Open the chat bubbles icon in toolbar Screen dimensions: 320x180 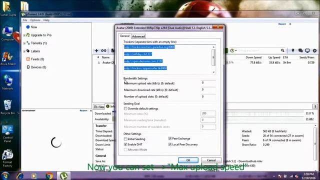coord(300,50)
